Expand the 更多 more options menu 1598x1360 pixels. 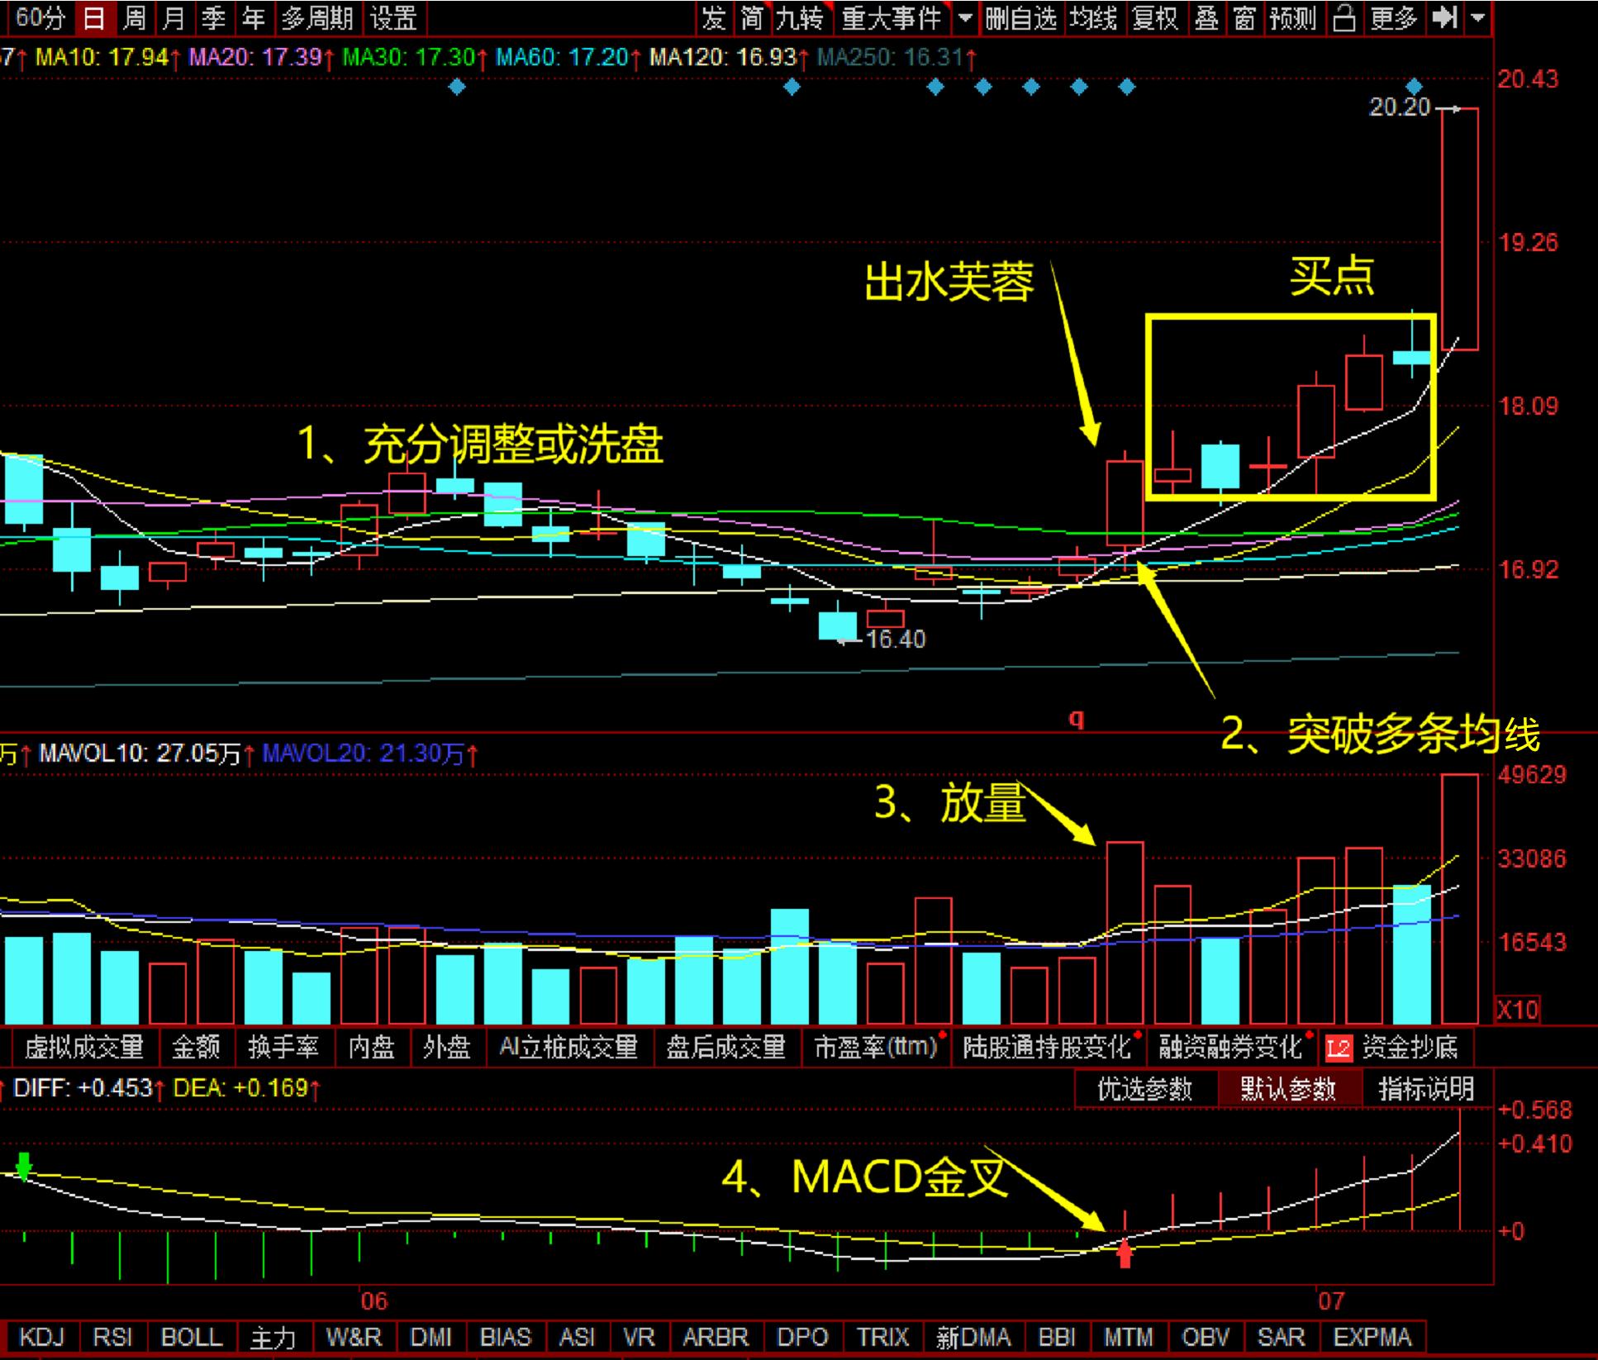(1393, 18)
